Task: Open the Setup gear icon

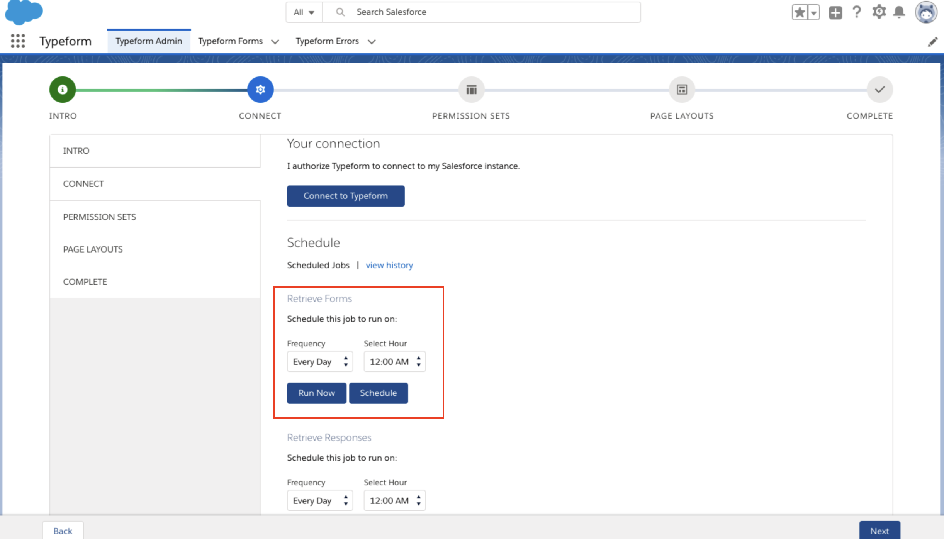Action: click(879, 12)
